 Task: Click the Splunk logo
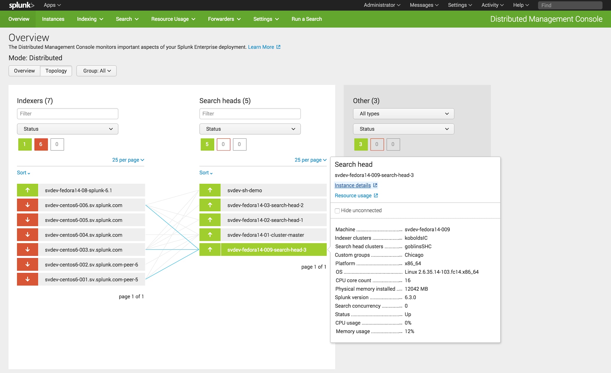(x=21, y=5)
